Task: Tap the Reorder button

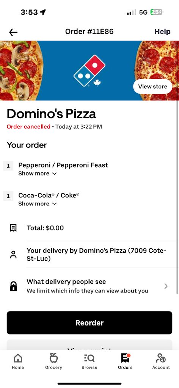Action: [x=89, y=323]
